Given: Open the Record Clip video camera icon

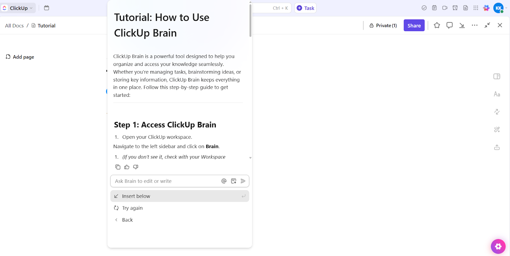Looking at the screenshot, I should pos(445,8).
